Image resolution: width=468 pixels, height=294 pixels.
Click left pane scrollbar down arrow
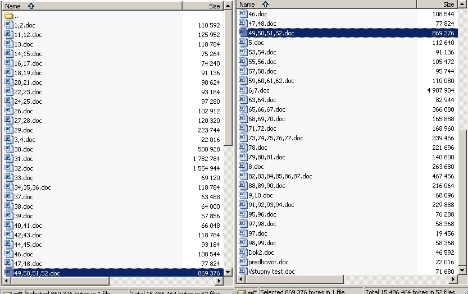(228, 272)
